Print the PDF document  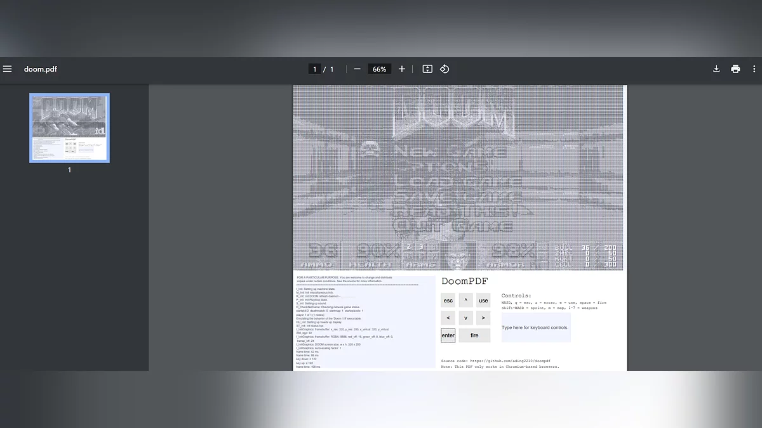[735, 69]
